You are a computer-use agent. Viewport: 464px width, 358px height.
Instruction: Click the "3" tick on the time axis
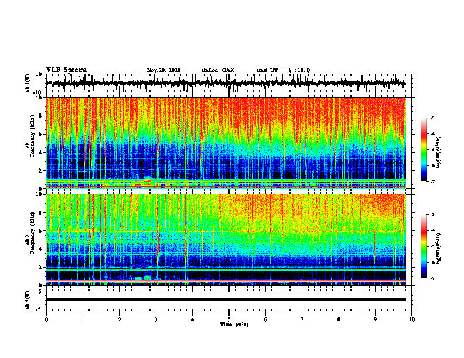(x=156, y=319)
